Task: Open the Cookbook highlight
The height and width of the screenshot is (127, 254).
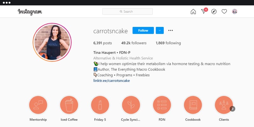Action: tap(193, 105)
